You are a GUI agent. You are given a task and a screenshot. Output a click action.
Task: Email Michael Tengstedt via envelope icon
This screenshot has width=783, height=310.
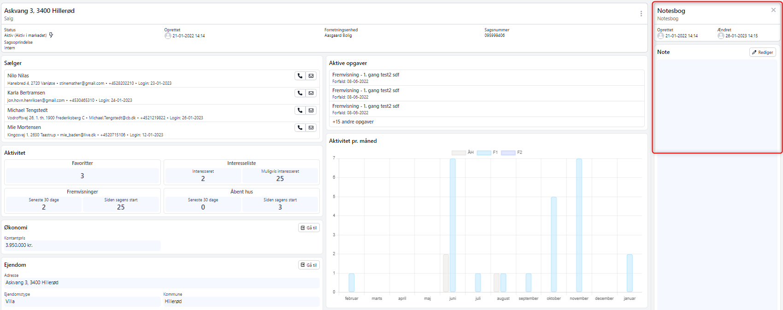(312, 111)
